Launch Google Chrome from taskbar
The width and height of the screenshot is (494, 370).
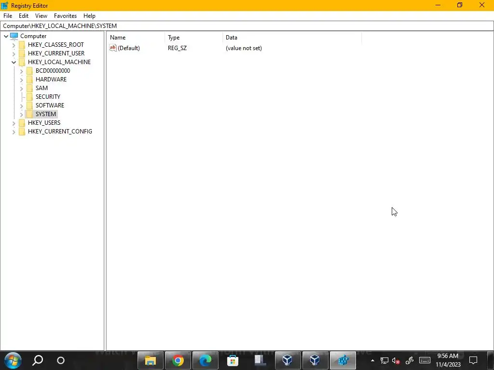point(178,360)
